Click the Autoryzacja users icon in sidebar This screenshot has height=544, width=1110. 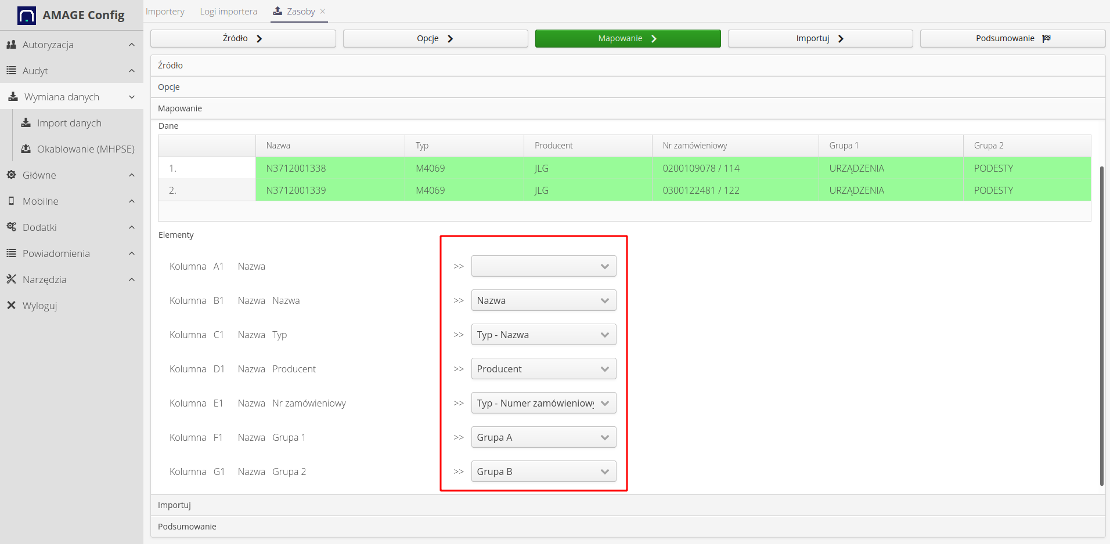(11, 45)
